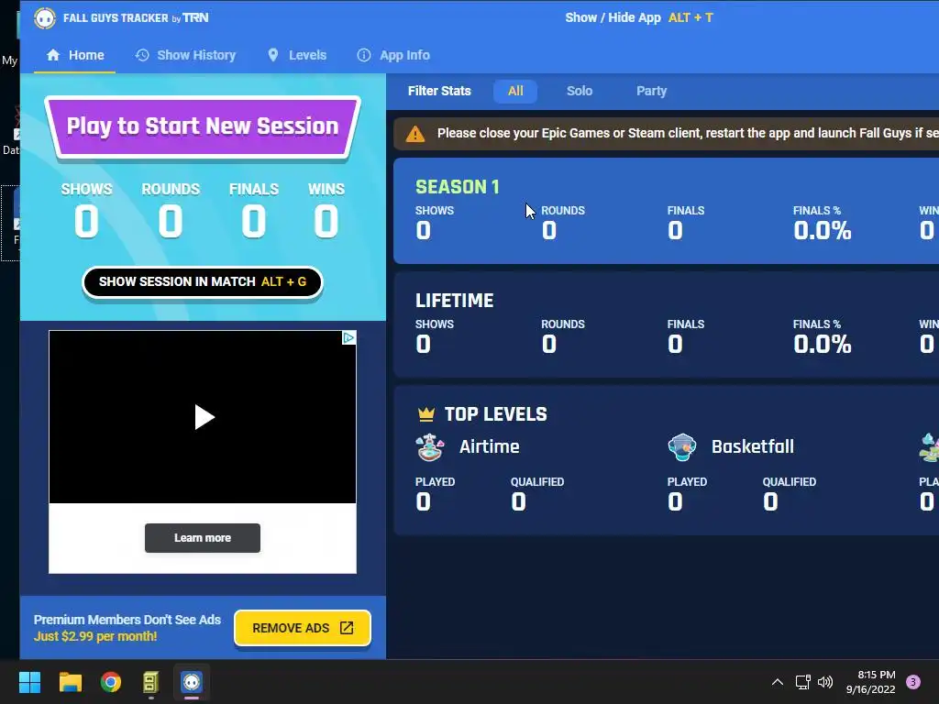Click the Show History clock icon

click(142, 55)
